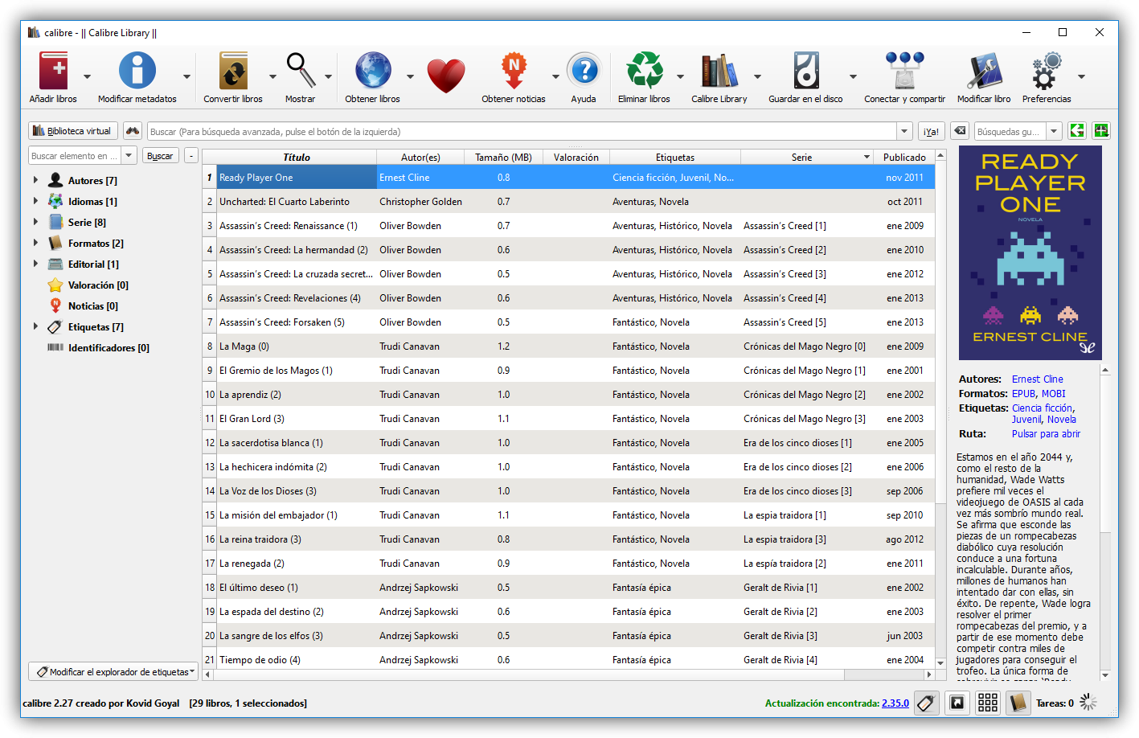Screen dimensions: 1139x738
Task: Focus the Buscar elemento en tag field
Action: coord(75,156)
